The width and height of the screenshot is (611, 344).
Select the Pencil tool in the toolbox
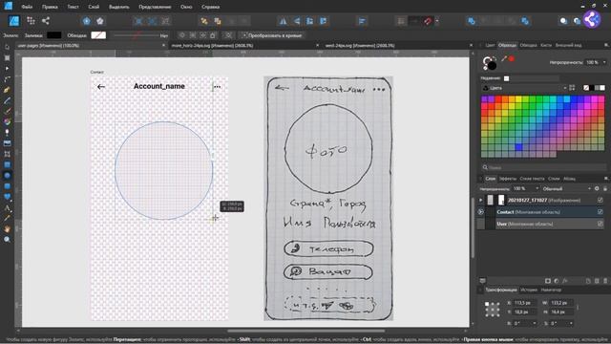[7, 100]
